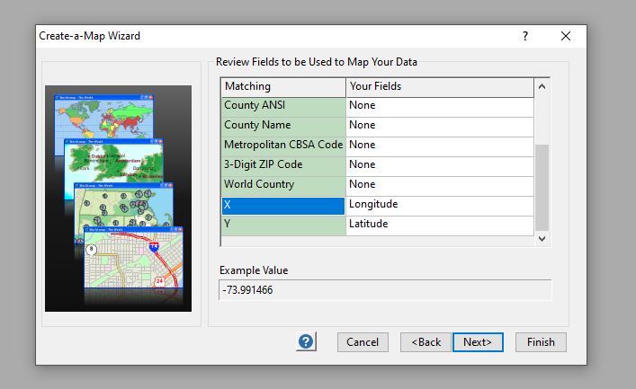The image size is (636, 389).
Task: Select the X matching row
Action: coord(283,205)
